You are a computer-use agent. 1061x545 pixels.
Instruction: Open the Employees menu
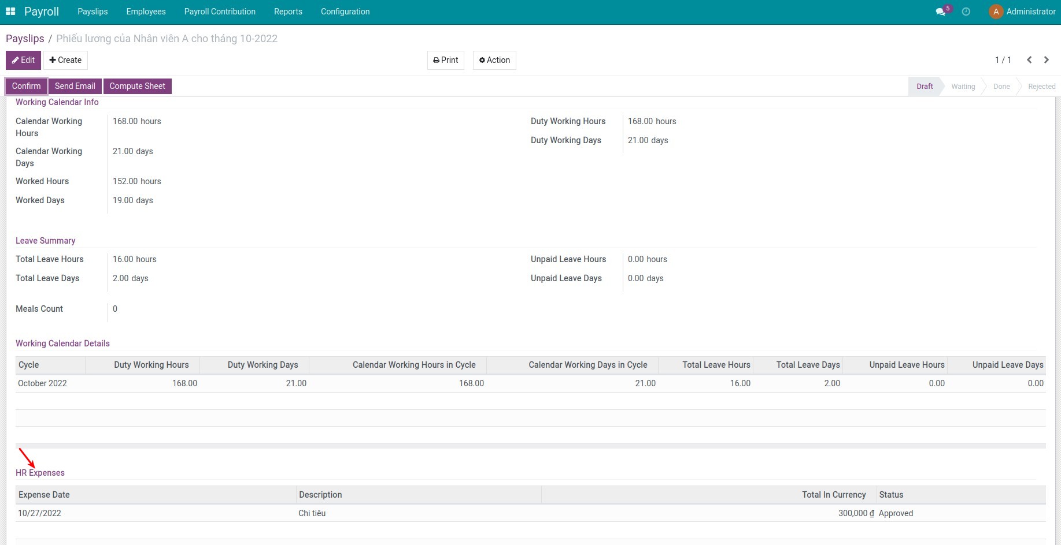pyautogui.click(x=146, y=12)
